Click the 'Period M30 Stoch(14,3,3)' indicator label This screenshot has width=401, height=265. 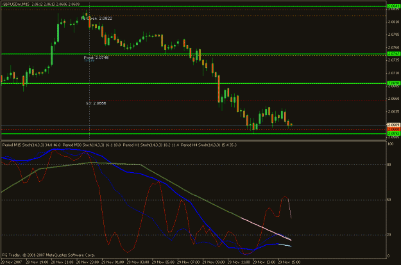click(x=83, y=145)
